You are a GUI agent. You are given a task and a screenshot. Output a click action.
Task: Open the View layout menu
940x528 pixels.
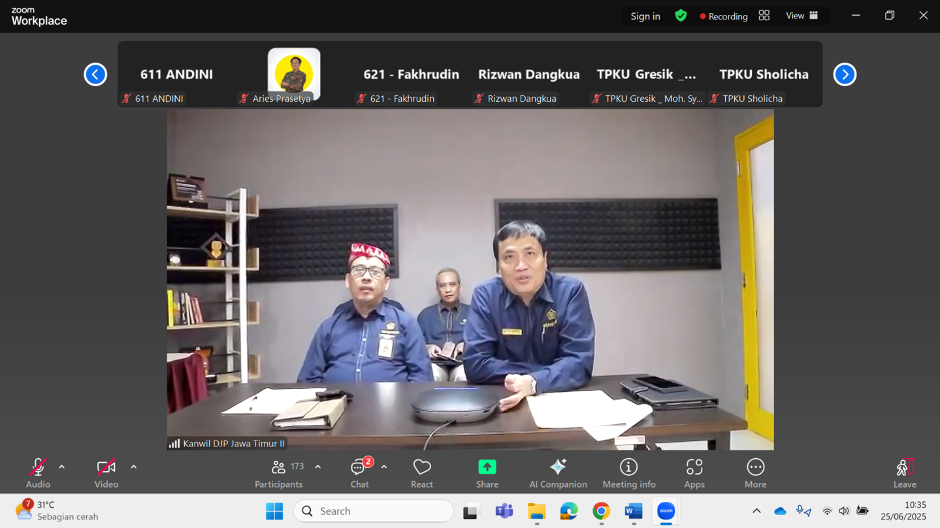(x=802, y=16)
